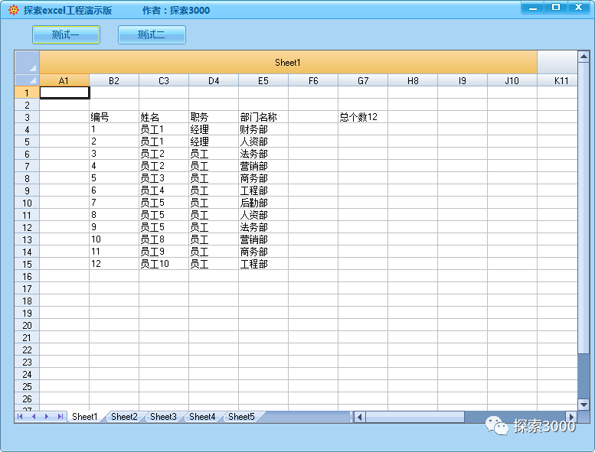Screen dimensions: 595x452
Task: Click 编号 cell with value 12
Action: pyautogui.click(x=114, y=264)
